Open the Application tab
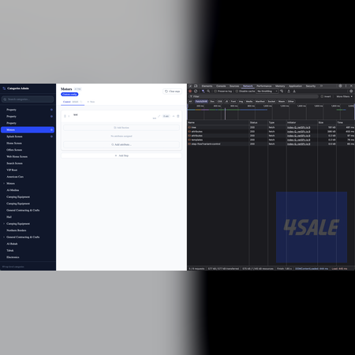The width and height of the screenshot is (355, 355). click(295, 86)
